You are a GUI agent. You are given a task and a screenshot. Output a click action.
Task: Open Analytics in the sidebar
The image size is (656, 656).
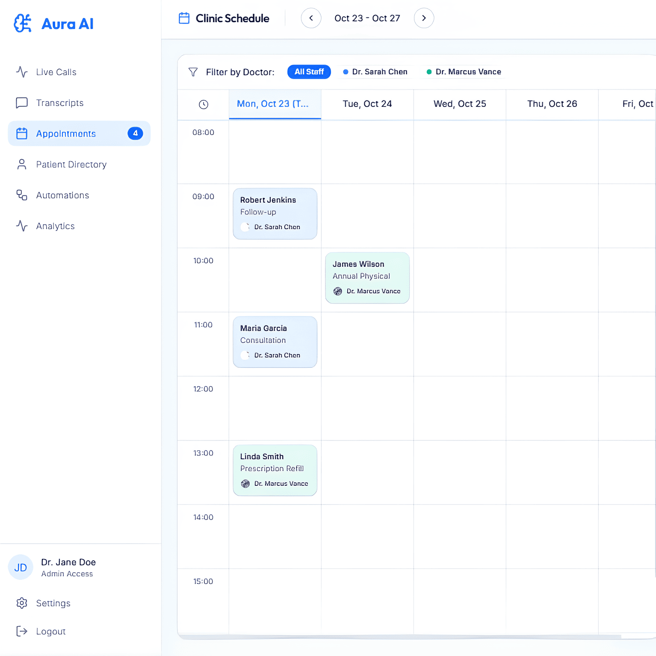point(55,226)
